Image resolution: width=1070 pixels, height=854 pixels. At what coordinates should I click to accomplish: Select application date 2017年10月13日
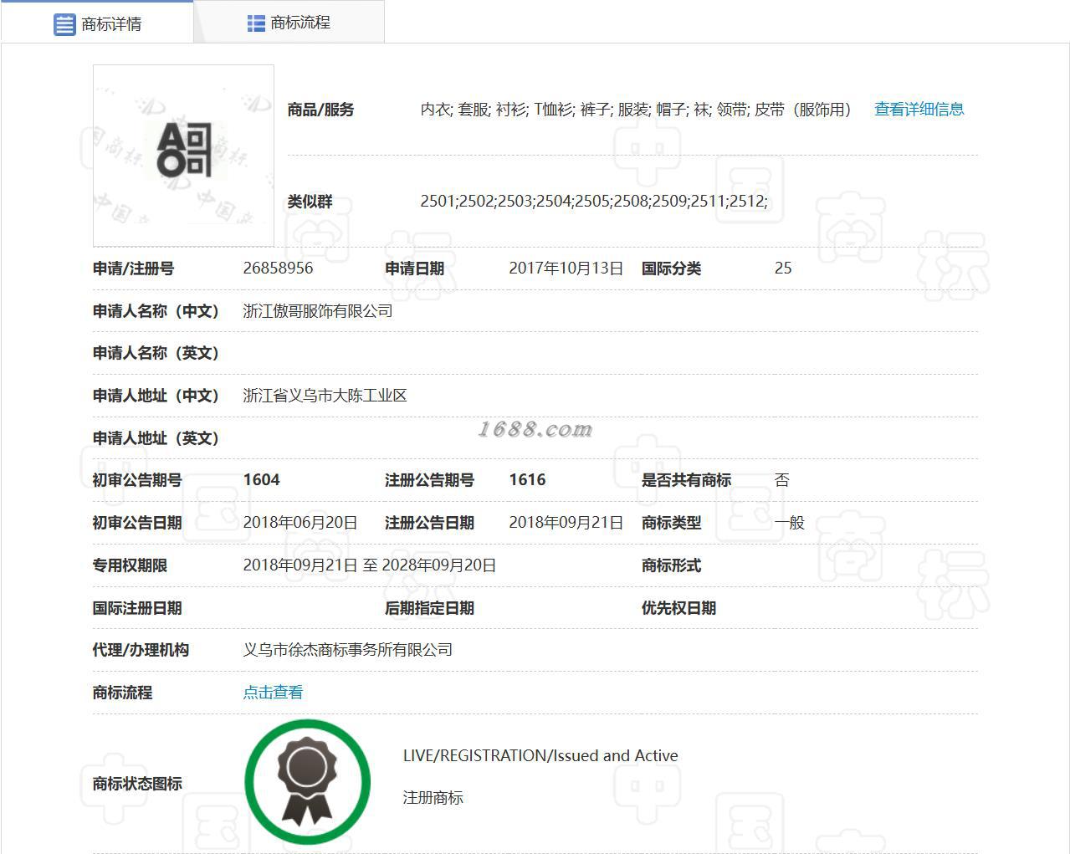click(566, 268)
